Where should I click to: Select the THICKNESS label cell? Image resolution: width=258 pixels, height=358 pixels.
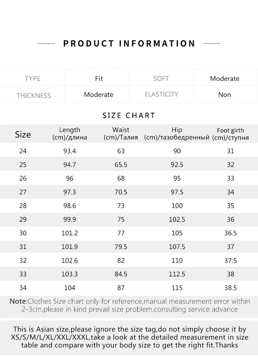(34, 95)
